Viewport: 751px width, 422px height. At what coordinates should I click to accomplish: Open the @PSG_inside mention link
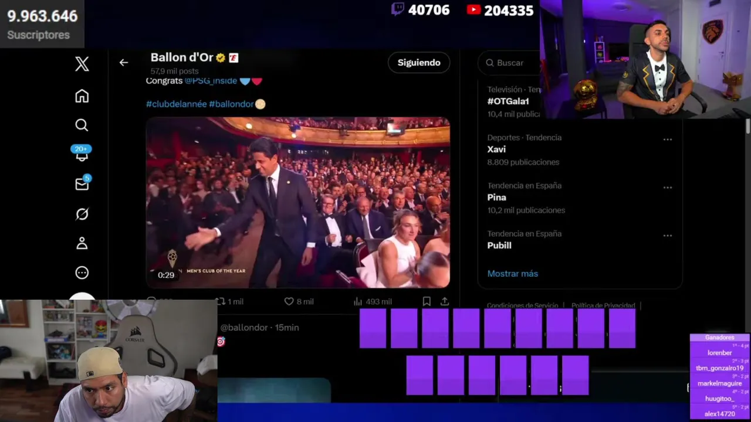pos(211,81)
